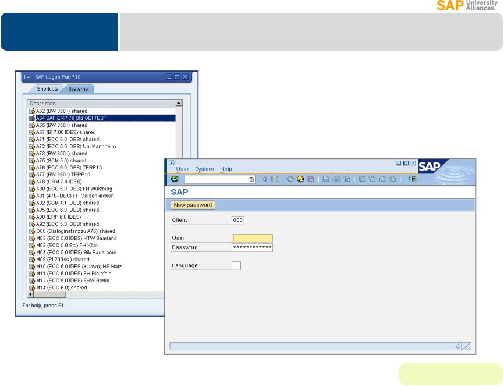Click the Last Page icon in SAP toolbar

392,179
